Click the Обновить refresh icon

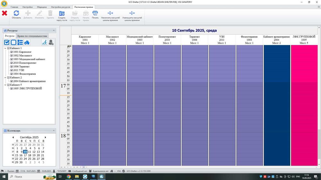[x=16, y=13]
